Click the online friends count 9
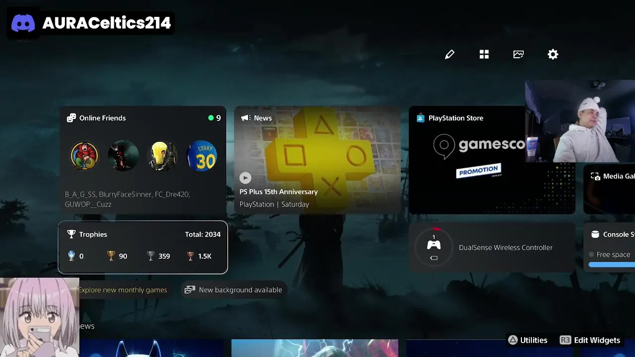 click(x=218, y=118)
